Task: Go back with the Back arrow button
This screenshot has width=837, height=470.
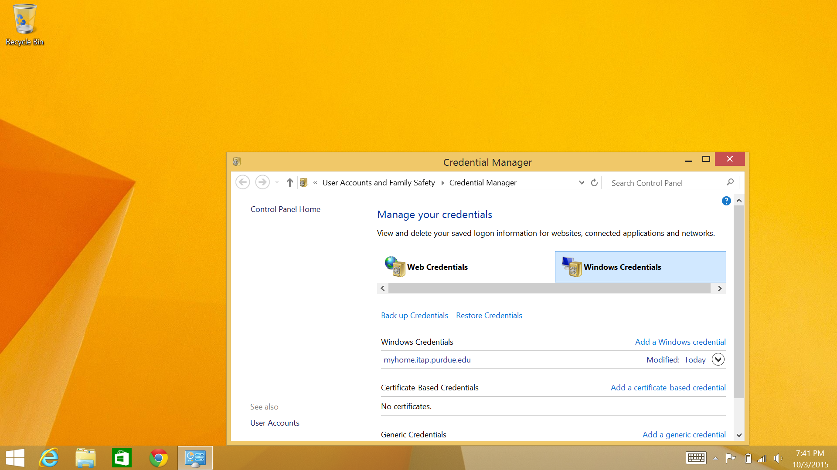Action: pyautogui.click(x=243, y=182)
